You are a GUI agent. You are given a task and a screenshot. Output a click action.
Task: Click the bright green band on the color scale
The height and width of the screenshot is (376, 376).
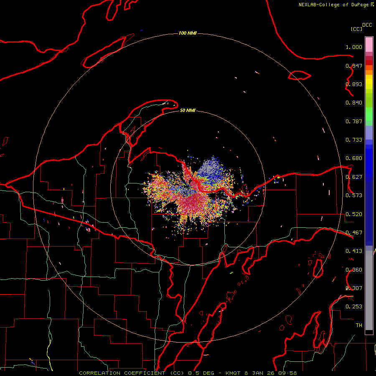(x=369, y=114)
